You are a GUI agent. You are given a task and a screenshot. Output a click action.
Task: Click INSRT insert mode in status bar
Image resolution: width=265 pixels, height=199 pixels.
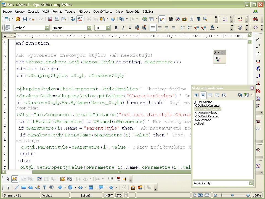(x=108, y=195)
